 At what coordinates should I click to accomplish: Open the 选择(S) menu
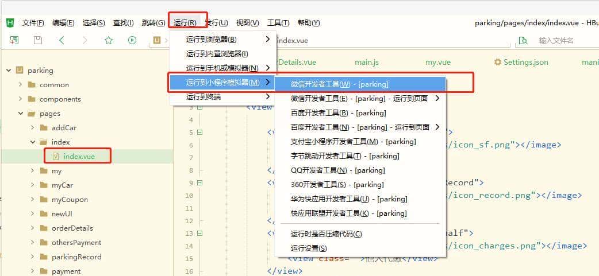tap(94, 23)
